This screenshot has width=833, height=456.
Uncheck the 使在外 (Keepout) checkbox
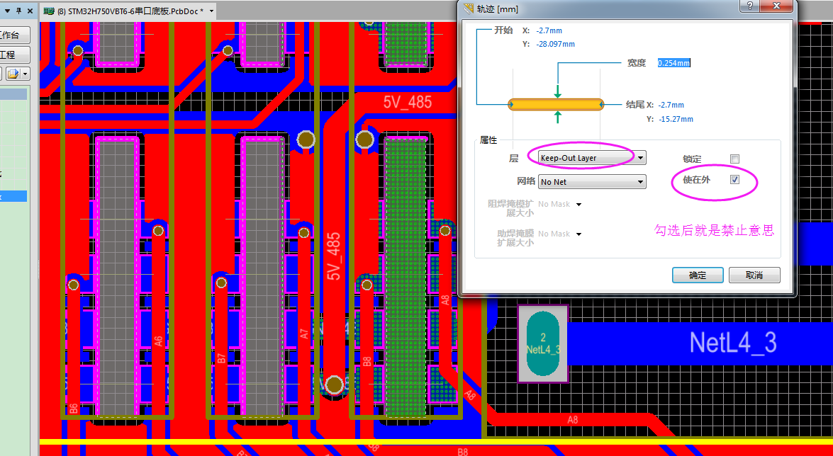tap(734, 180)
